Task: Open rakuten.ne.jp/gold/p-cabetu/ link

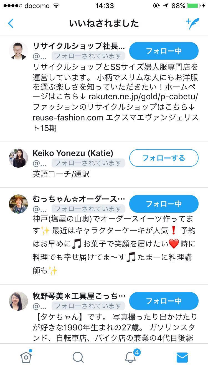Action: (143, 97)
